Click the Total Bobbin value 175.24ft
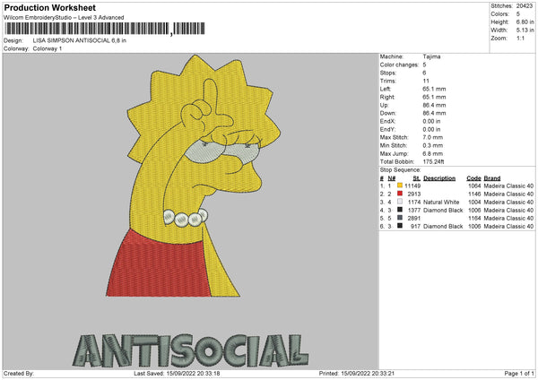The image size is (538, 380). pyautogui.click(x=434, y=161)
